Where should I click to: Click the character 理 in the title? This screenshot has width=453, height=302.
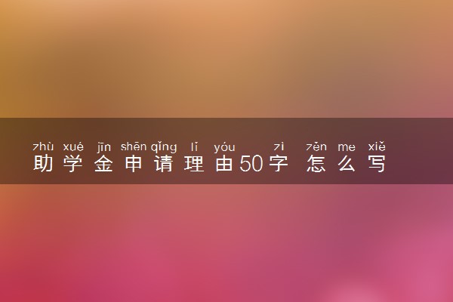[194, 163]
